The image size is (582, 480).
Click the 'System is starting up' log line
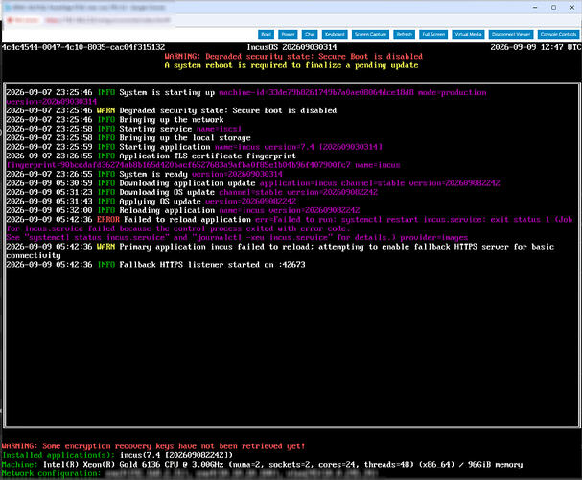[x=246, y=97]
